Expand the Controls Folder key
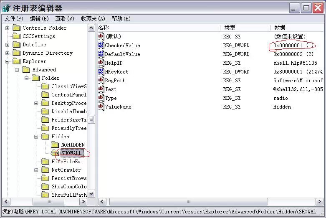Screen dimensions: 326x218 pos(7,28)
